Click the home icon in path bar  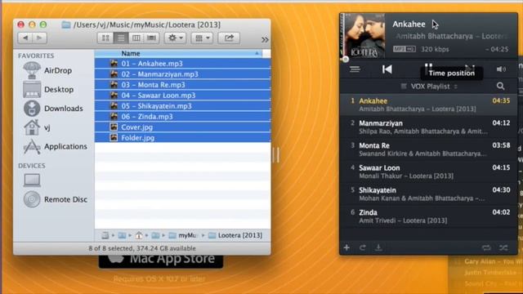(139, 235)
